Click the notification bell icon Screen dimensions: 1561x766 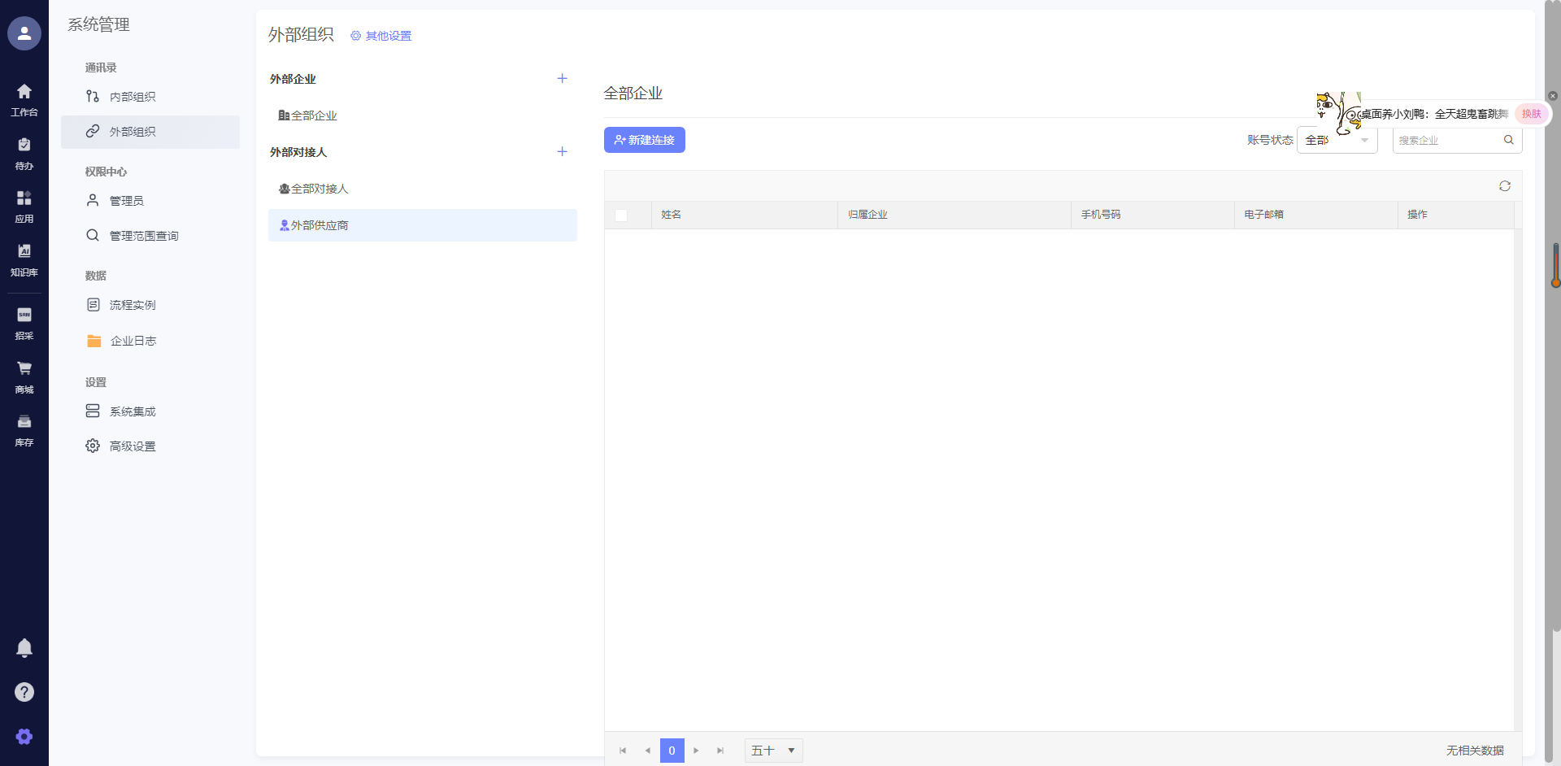24,648
